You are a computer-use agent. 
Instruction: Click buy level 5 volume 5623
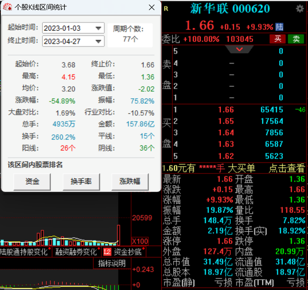click(274, 156)
